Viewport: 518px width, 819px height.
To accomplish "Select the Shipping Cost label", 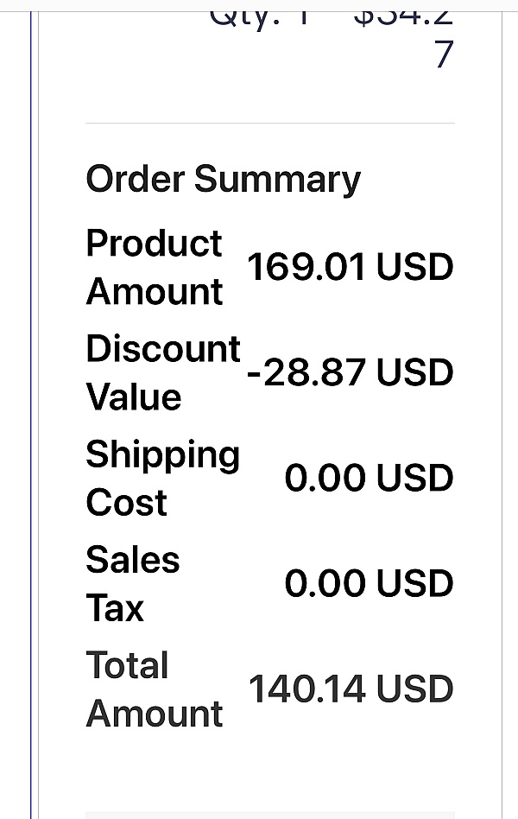I will tap(162, 478).
